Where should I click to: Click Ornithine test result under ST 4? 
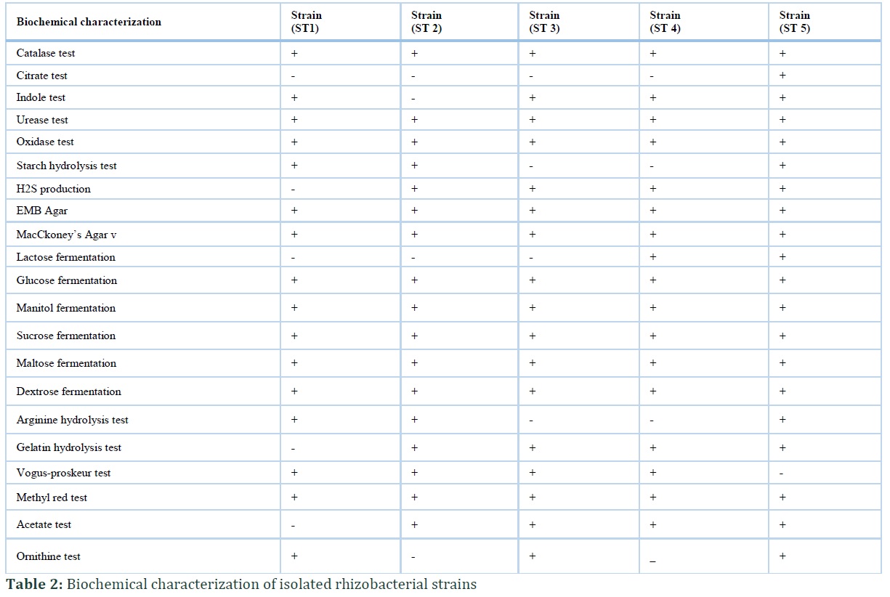click(x=652, y=559)
